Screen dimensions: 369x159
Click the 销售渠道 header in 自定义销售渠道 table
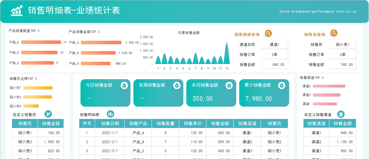[316, 123]
